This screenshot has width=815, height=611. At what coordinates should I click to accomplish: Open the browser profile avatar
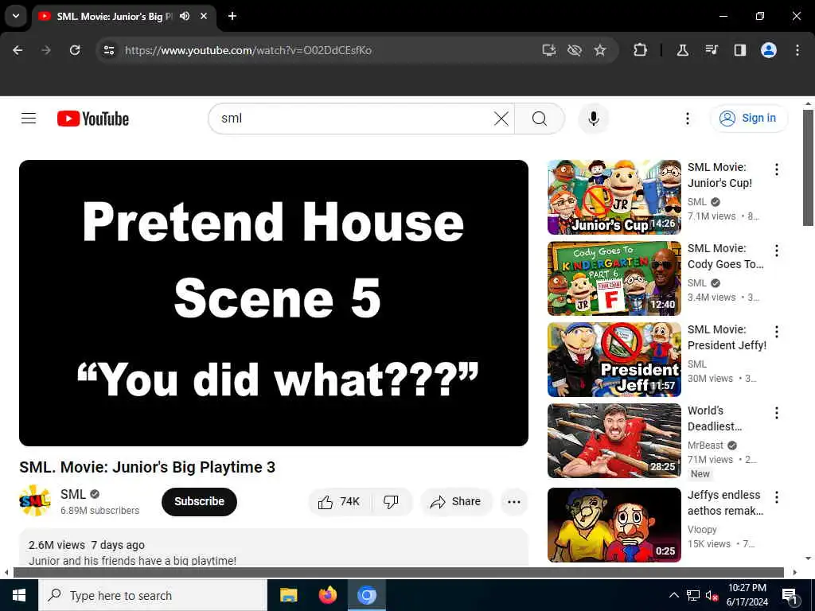point(768,50)
